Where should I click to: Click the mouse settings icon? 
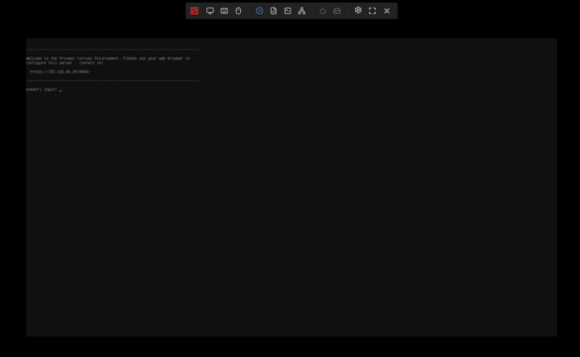[x=238, y=11]
